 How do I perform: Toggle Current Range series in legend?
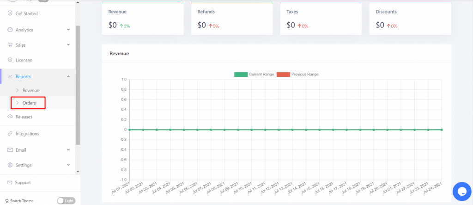254,75
